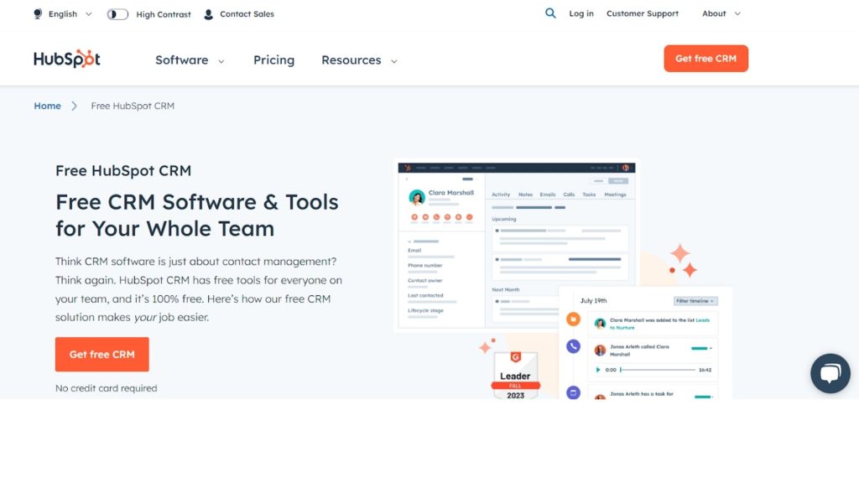
Task: Click the Lifecycle stage field label
Action: pos(425,310)
